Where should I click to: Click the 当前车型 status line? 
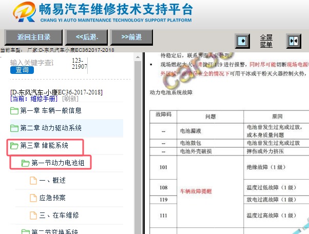pyautogui.click(x=57, y=50)
